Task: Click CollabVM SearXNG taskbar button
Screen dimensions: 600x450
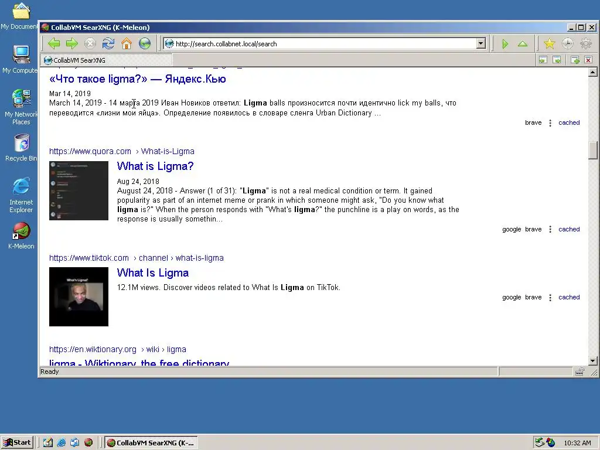Action: pyautogui.click(x=151, y=443)
